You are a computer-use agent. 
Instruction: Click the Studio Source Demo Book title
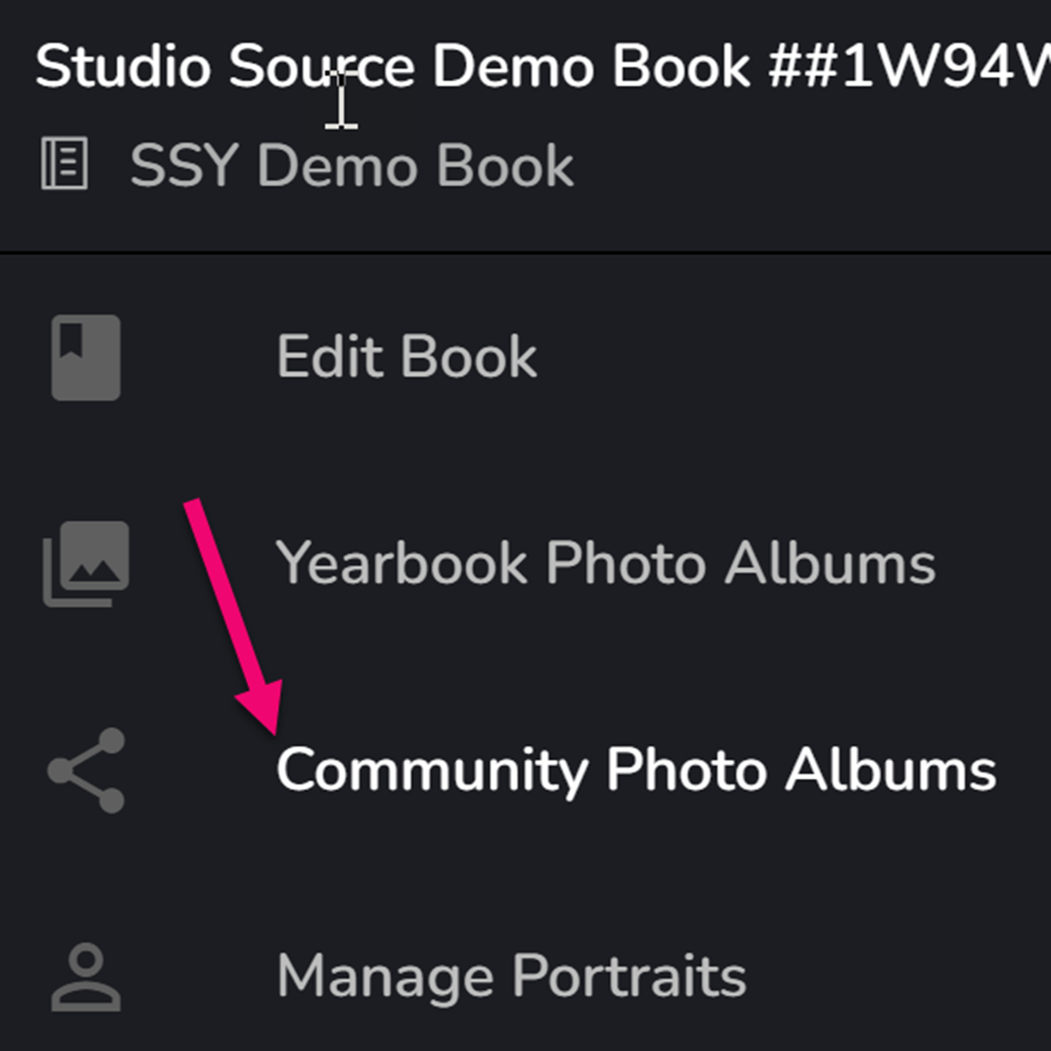click(x=392, y=65)
